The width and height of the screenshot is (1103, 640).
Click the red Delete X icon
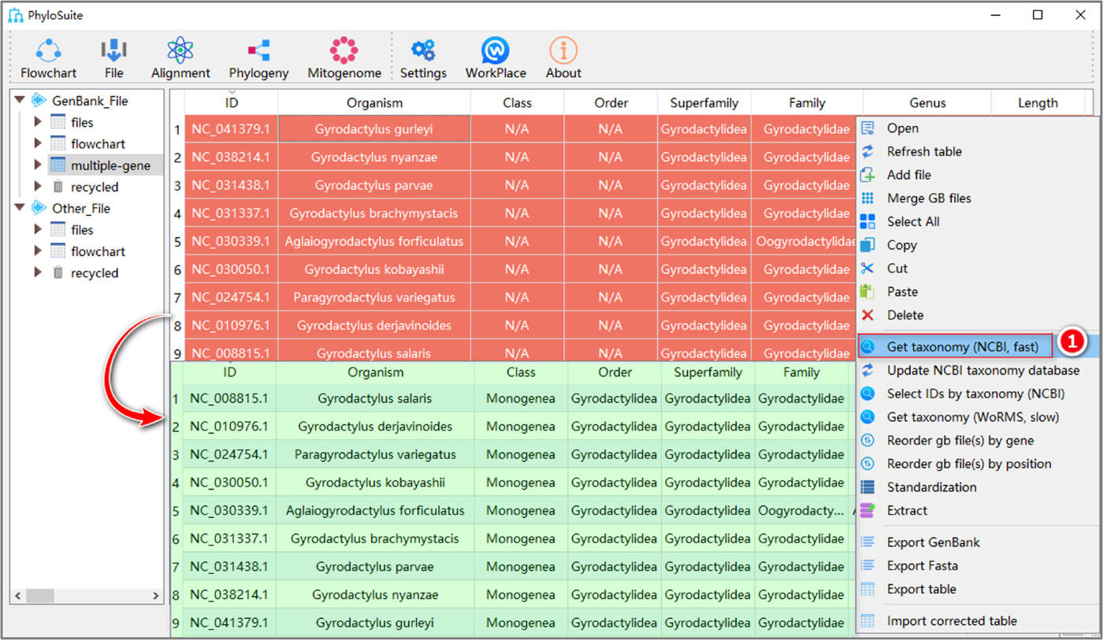tap(867, 315)
